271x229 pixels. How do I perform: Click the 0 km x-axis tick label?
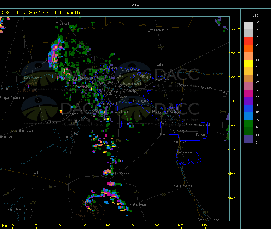click(x=36, y=225)
